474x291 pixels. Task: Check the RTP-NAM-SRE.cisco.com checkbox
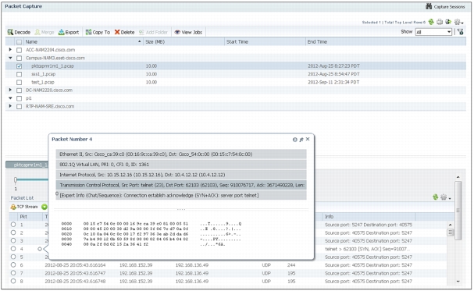click(x=19, y=107)
